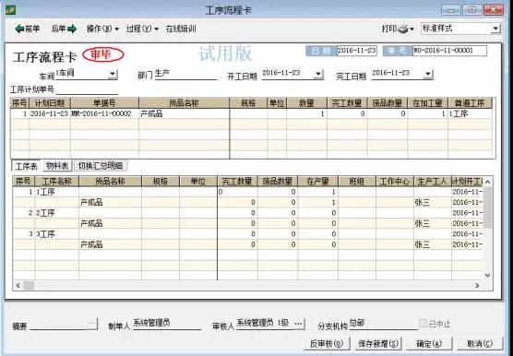The height and width of the screenshot is (356, 513).
Task: Click the ellipsis button beside 摘要 field
Action: [92, 324]
